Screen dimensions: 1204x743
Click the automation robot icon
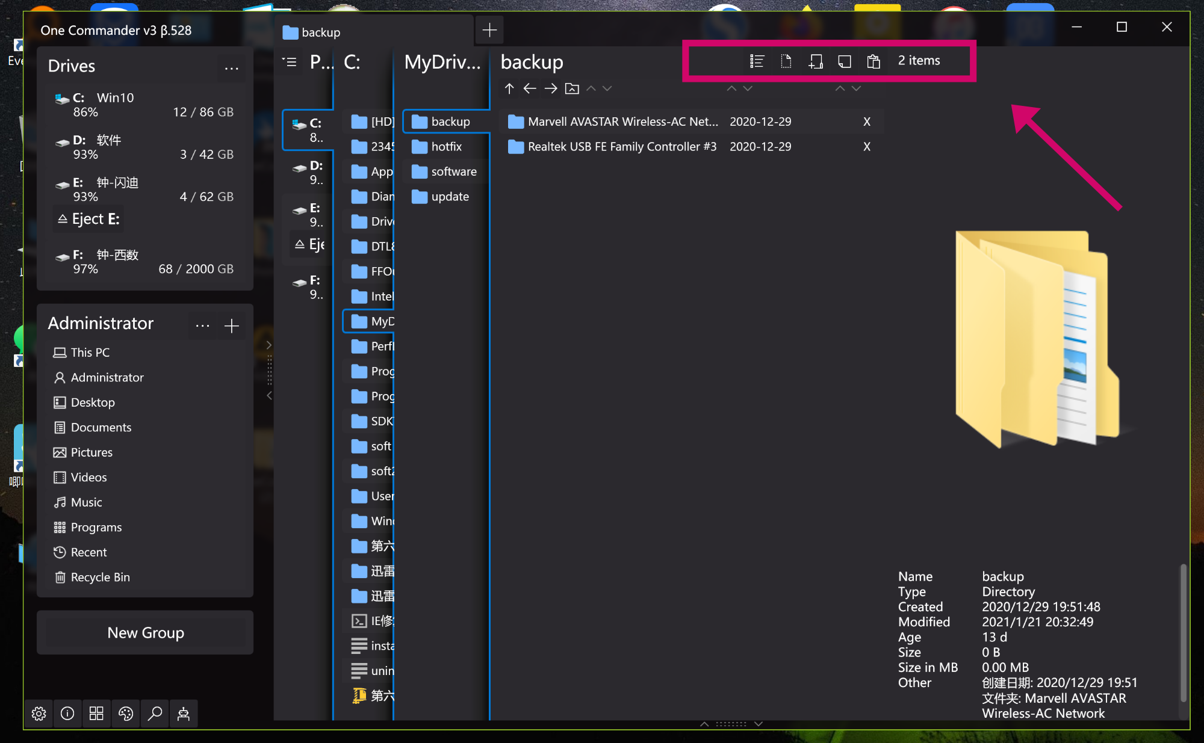[x=184, y=714]
